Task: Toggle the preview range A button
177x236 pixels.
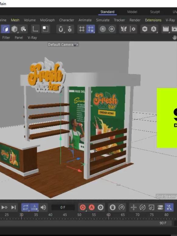Action: (x=34, y=207)
